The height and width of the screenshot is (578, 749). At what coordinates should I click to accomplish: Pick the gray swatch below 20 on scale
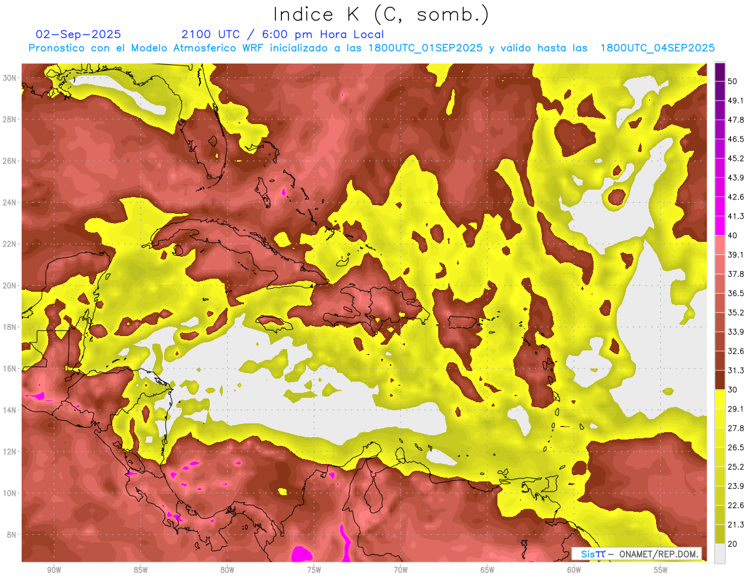pyautogui.click(x=720, y=553)
